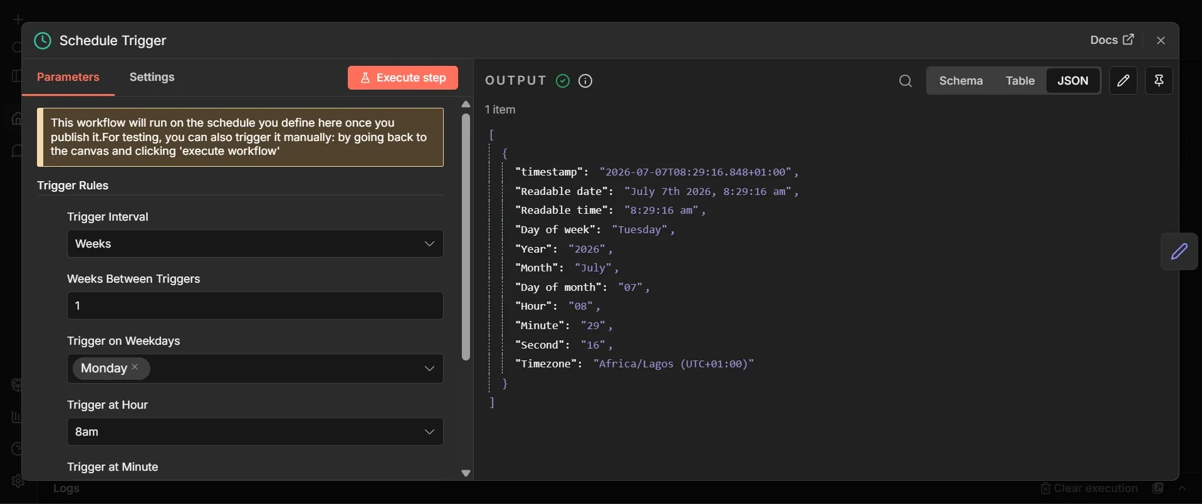Click the "Hour" value "08"

(581, 307)
